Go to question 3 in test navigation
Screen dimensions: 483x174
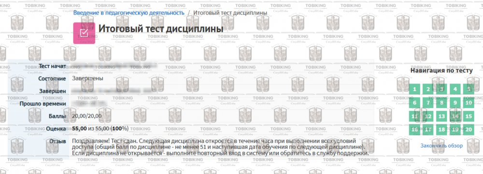pyautogui.click(x=442, y=90)
